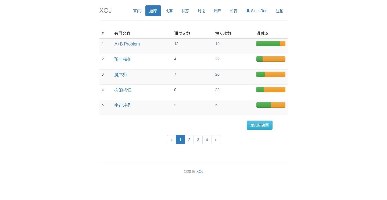Go to previous page with « arrow

171,140
